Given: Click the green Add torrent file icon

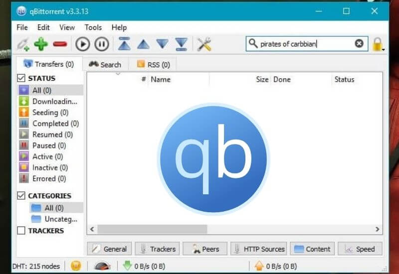Looking at the screenshot, I should coord(41,44).
